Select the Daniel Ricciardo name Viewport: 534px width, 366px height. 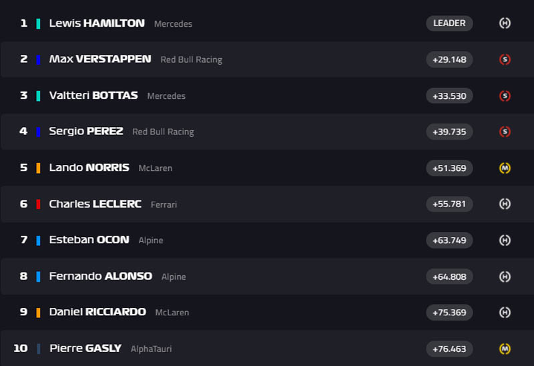coord(97,313)
